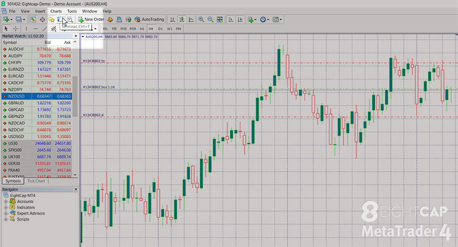Switch timeframe to M15

point(123,29)
